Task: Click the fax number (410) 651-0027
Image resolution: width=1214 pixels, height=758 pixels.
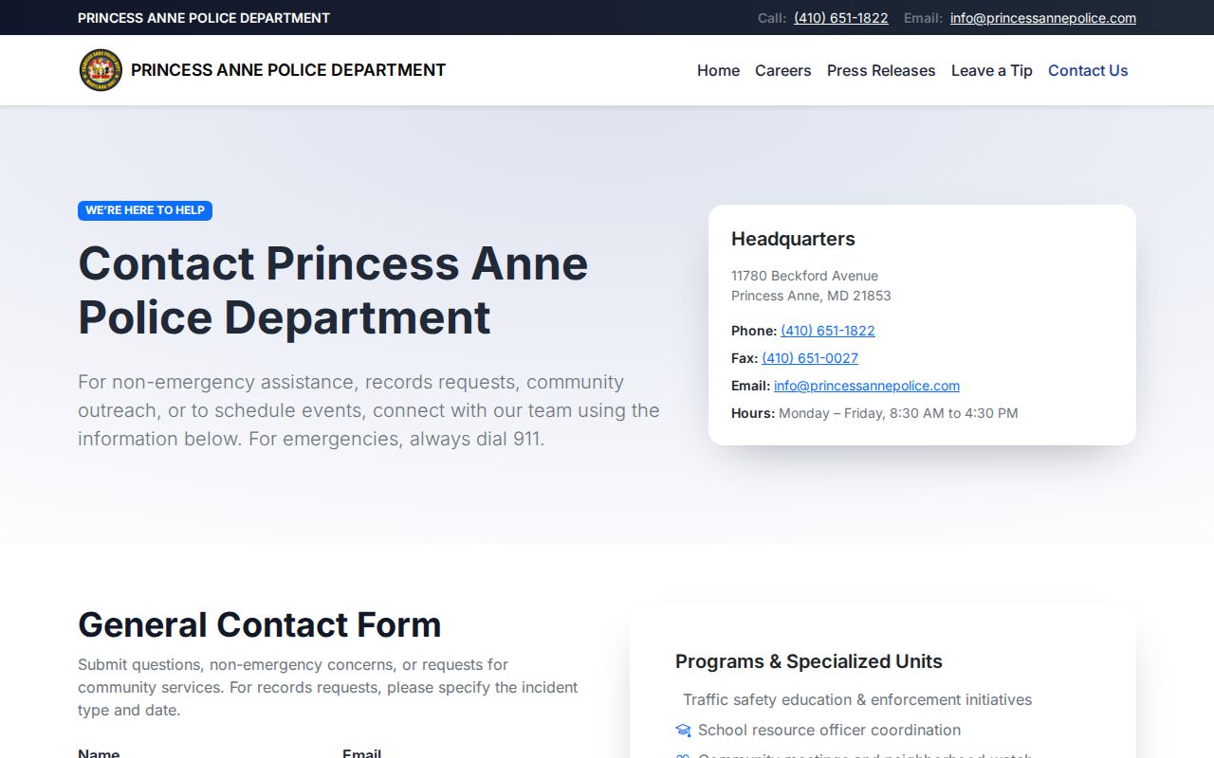Action: tap(810, 358)
